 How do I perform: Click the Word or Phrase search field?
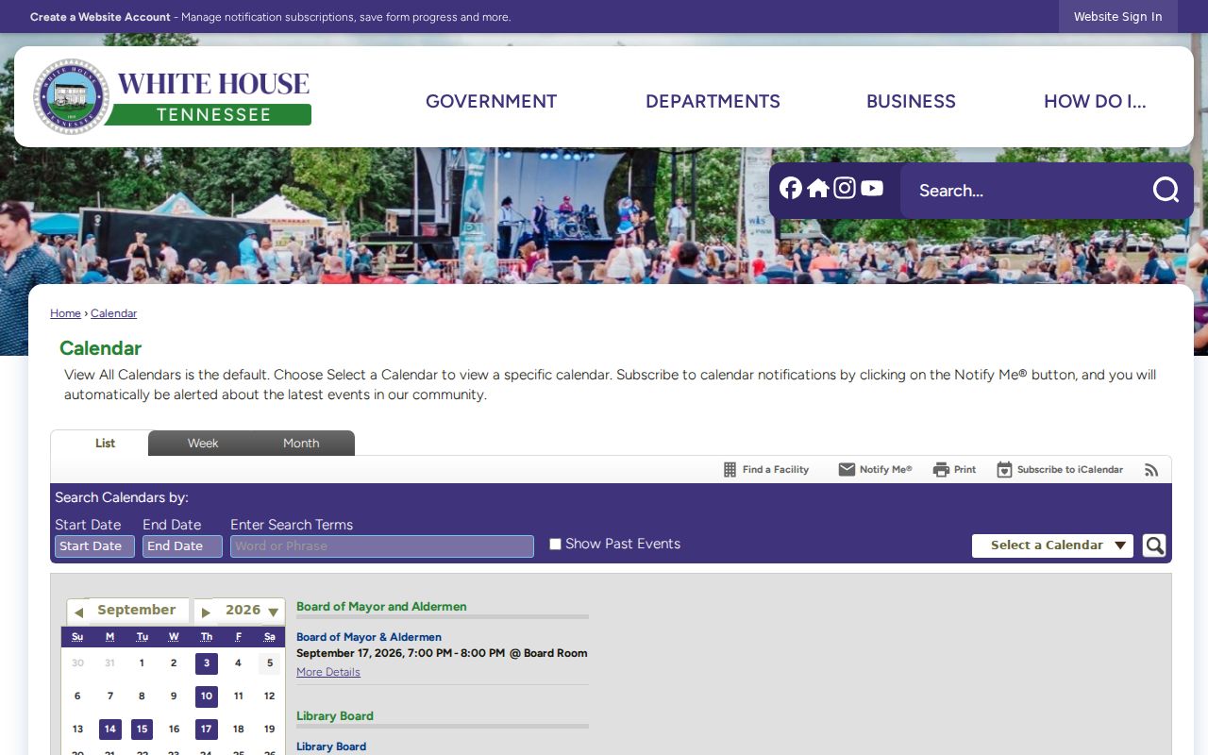point(382,546)
